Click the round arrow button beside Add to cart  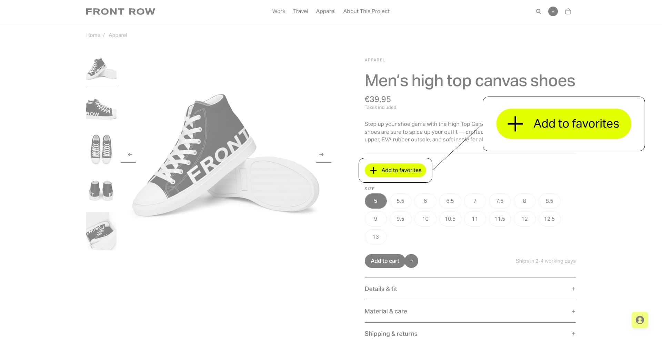coord(411,261)
